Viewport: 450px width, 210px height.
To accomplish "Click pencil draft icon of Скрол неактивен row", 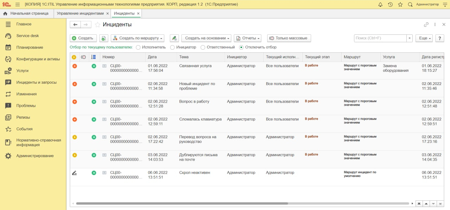I will [x=74, y=173].
